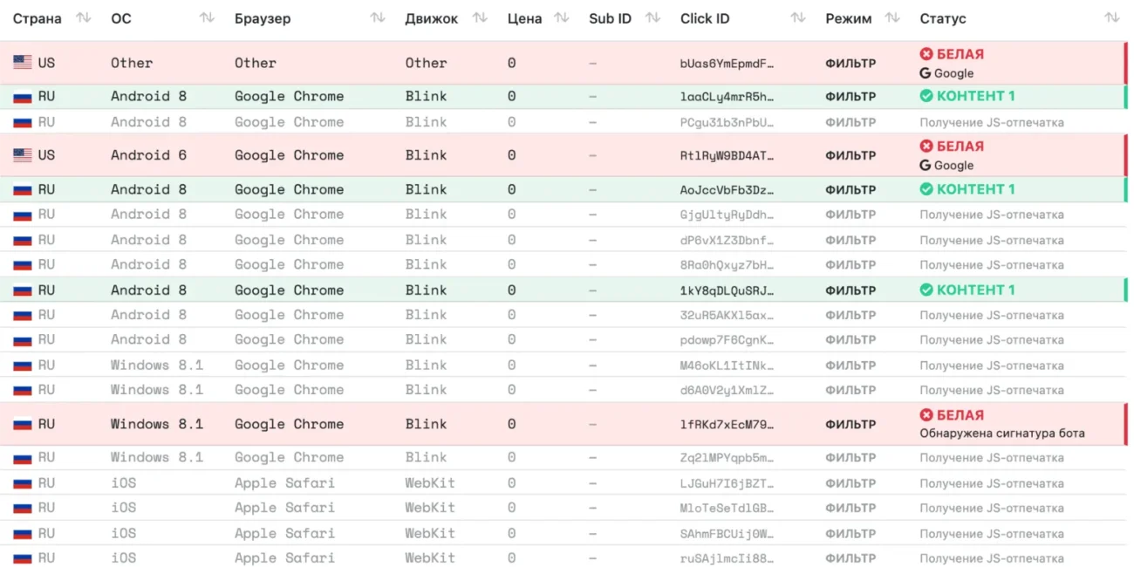This screenshot has width=1134, height=567.
Task: Sort by ОС column arrows icon
Action: tap(207, 17)
